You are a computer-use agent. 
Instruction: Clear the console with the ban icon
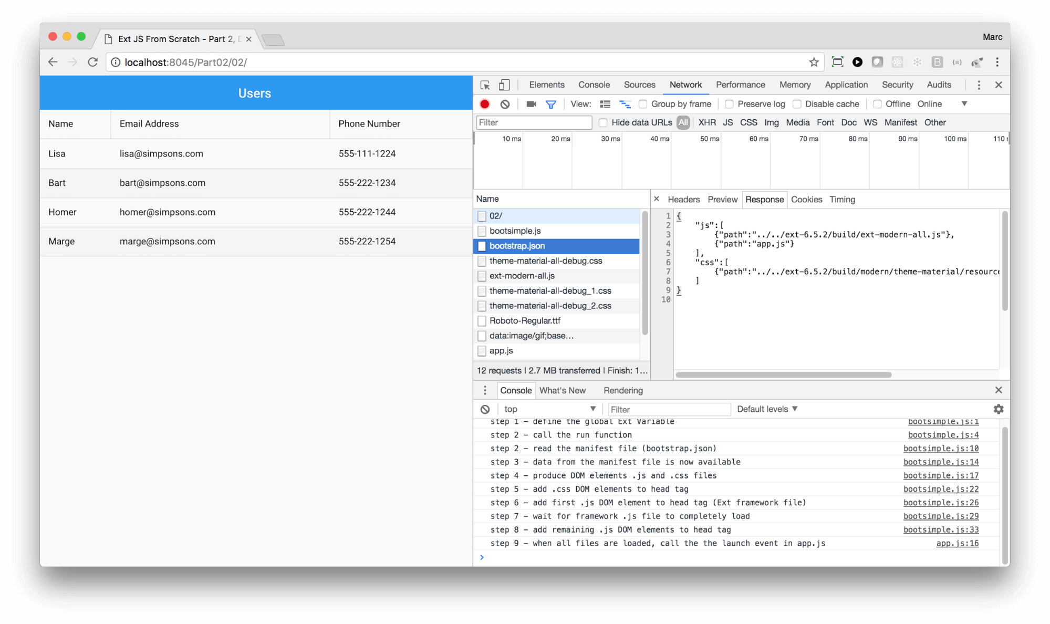tap(485, 409)
